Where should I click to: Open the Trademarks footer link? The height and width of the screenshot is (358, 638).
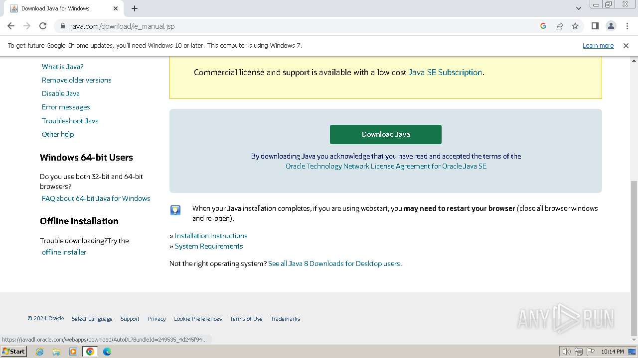point(286,319)
